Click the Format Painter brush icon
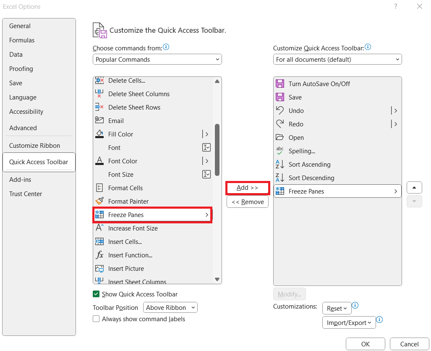The image size is (431, 351). (99, 201)
